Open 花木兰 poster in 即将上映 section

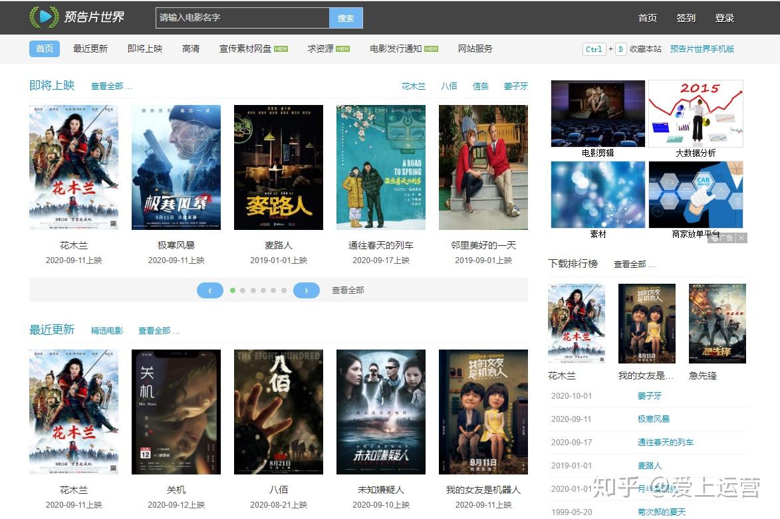tap(74, 167)
